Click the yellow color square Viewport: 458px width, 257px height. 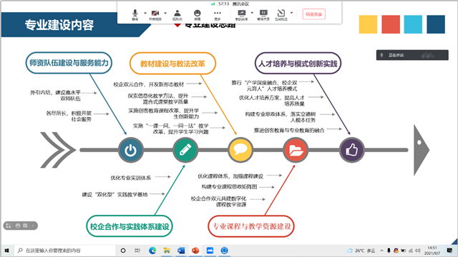tap(368, 24)
